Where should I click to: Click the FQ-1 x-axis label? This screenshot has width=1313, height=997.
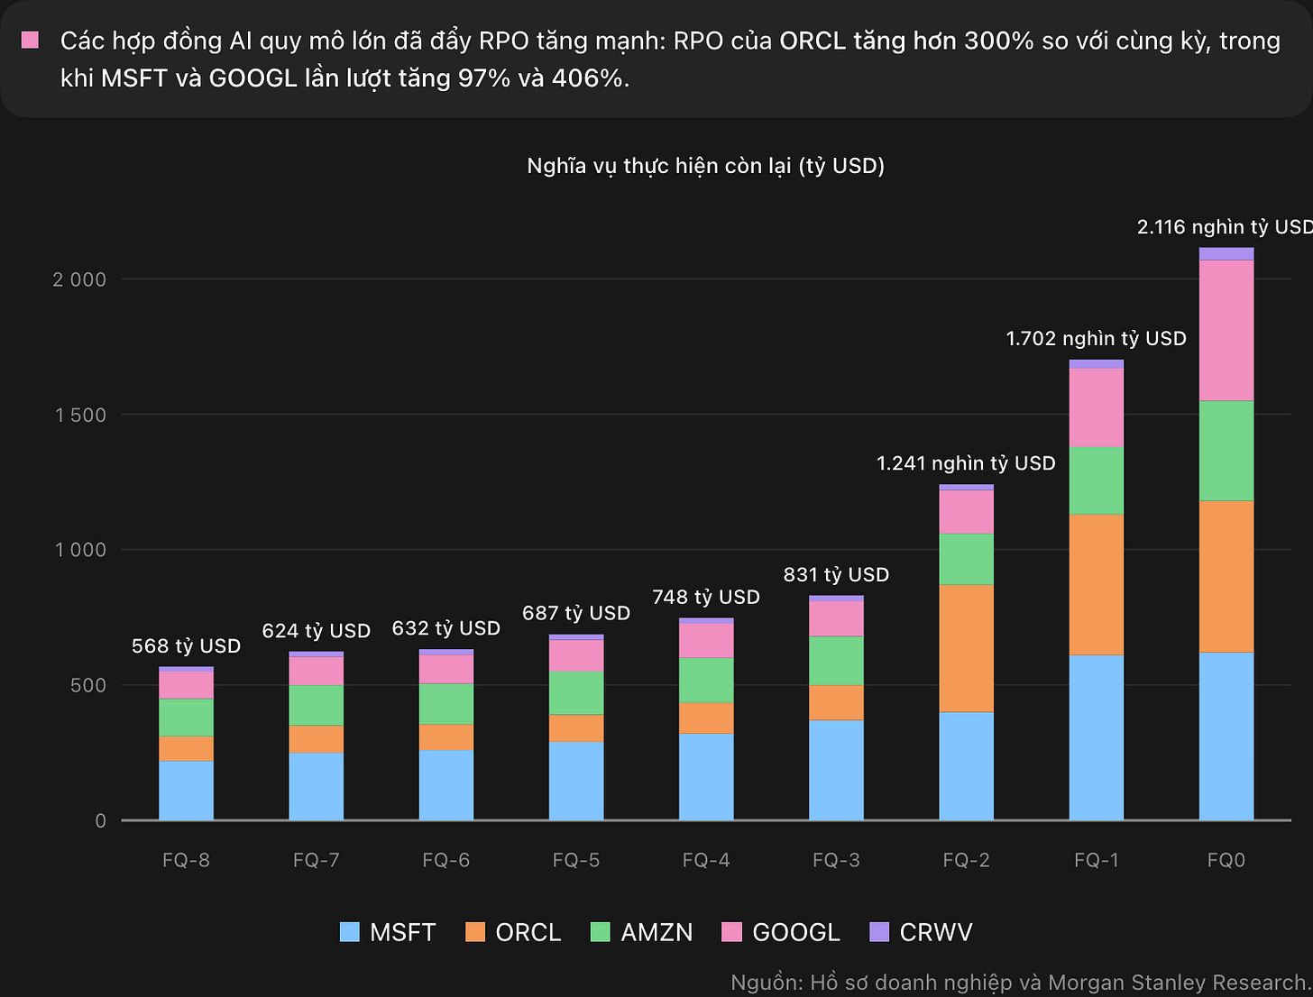pyautogui.click(x=1097, y=860)
